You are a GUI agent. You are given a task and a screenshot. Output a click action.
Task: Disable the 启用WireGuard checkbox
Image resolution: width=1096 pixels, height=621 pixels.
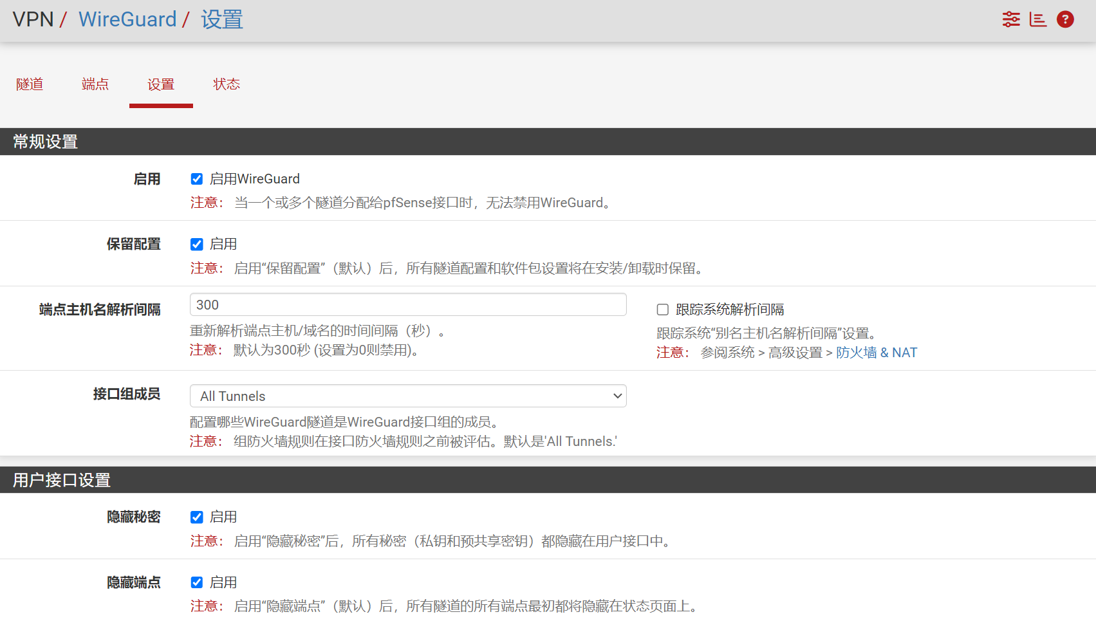click(x=197, y=179)
